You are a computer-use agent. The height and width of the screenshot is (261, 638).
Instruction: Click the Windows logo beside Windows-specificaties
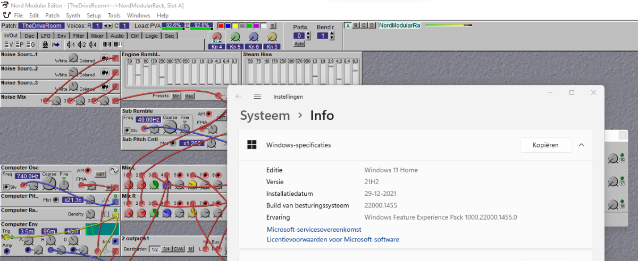pos(252,144)
